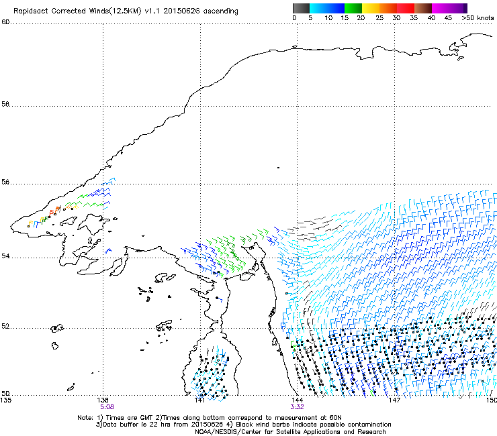This screenshot has height=436, width=497.
Task: Click the latitude label 52
Action: (5, 326)
